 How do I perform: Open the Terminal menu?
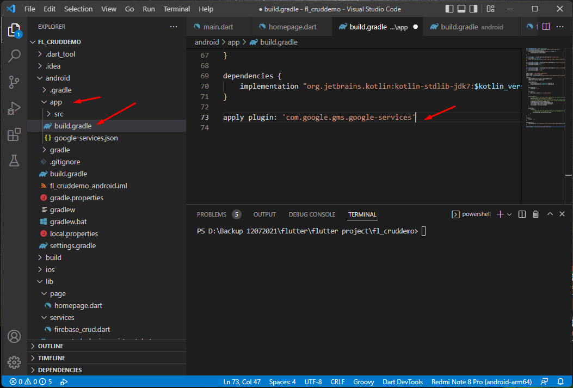pyautogui.click(x=176, y=9)
